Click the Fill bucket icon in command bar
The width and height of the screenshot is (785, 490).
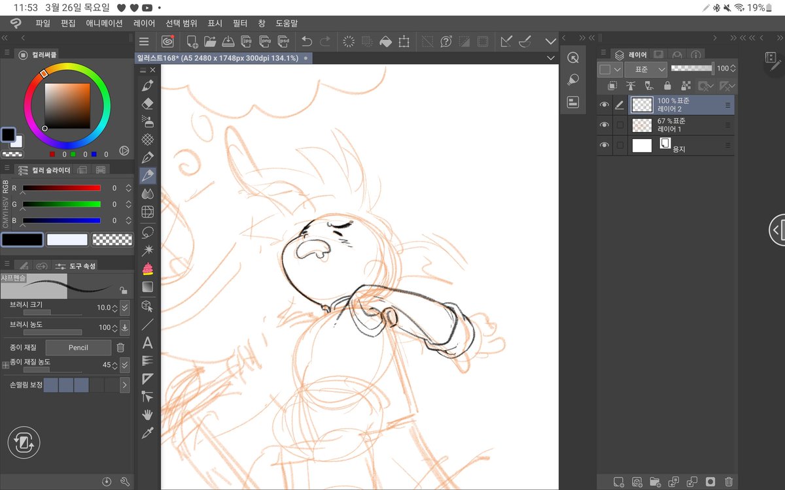385,41
